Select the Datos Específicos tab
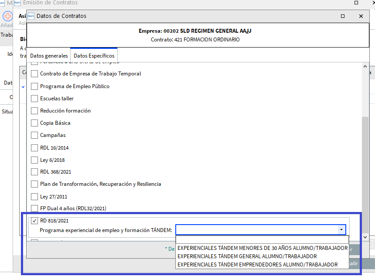Screen dimensions: 375x280 point(94,56)
